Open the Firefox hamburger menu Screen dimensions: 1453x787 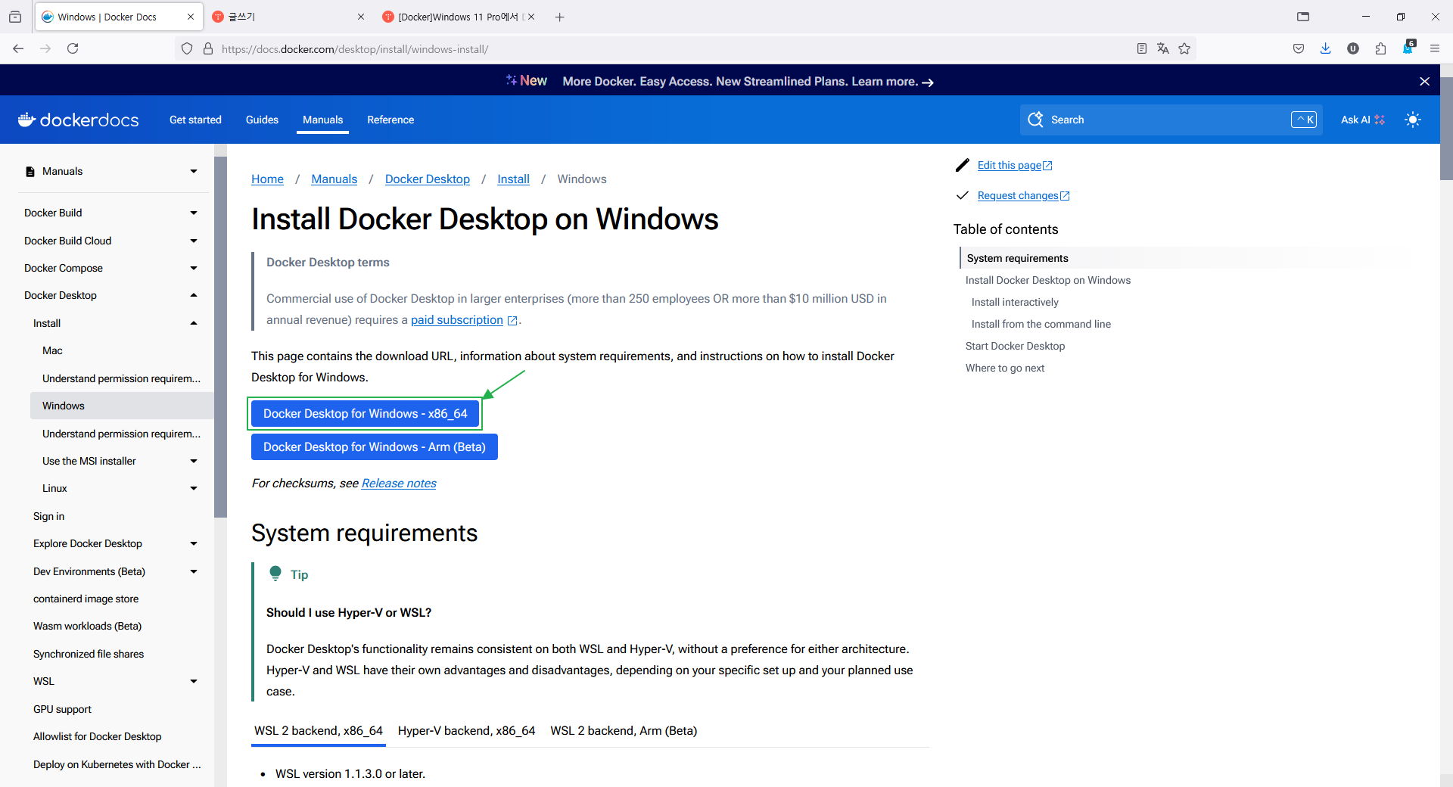tap(1435, 48)
